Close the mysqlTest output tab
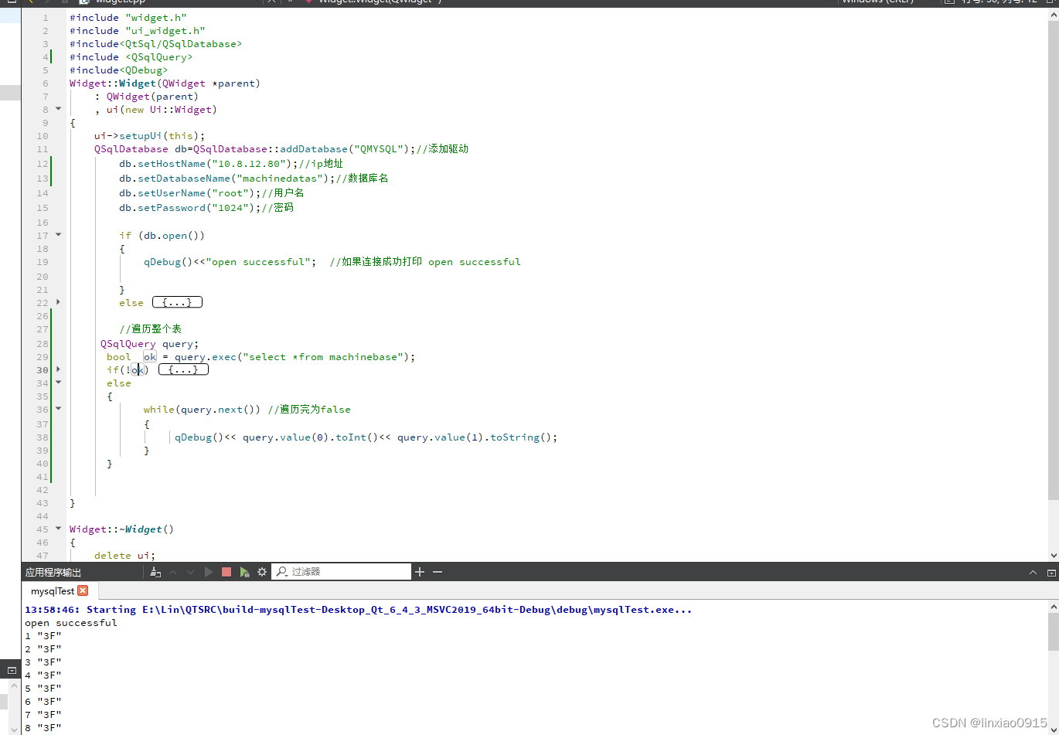Viewport: 1059px width, 735px height. 83,590
